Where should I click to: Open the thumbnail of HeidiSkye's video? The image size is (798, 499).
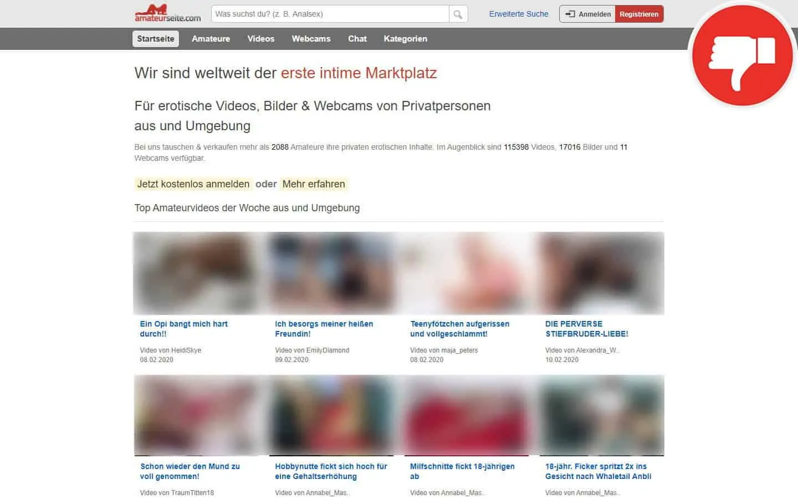(196, 273)
